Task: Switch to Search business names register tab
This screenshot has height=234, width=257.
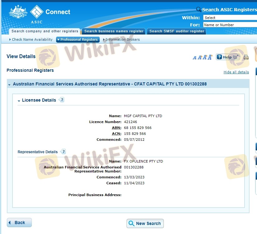Action: [x=114, y=31]
